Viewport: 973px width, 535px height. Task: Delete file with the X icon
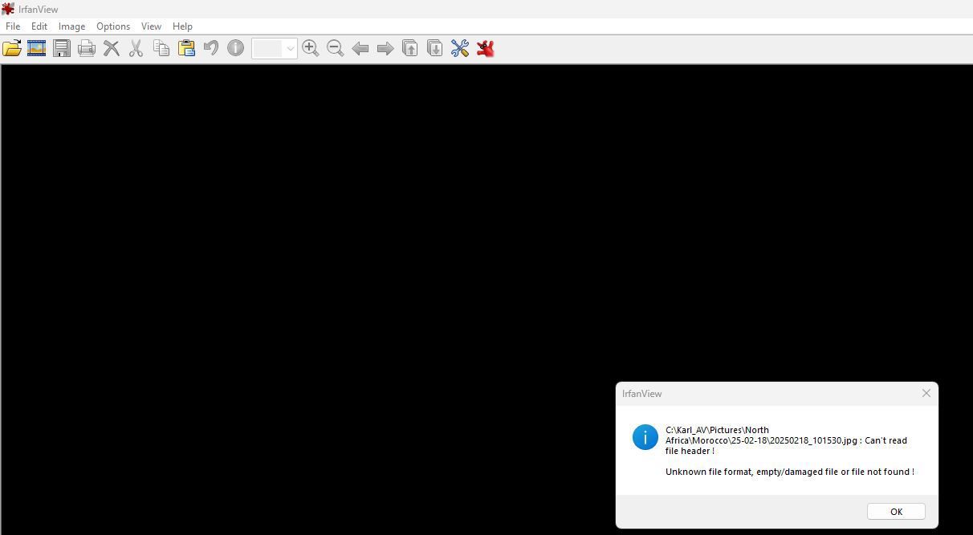click(112, 48)
